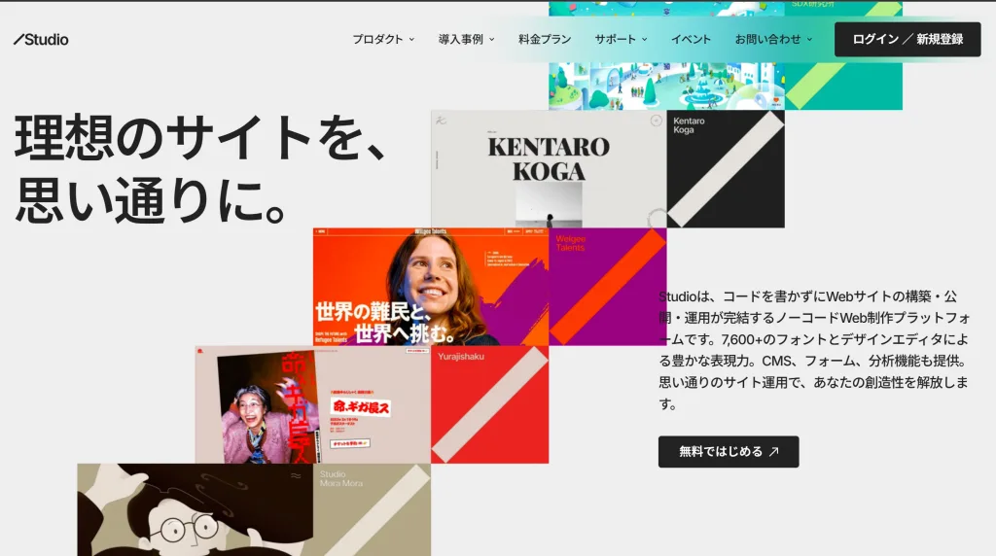Click the 無料ではじめる button
The height and width of the screenshot is (556, 996).
(x=729, y=452)
